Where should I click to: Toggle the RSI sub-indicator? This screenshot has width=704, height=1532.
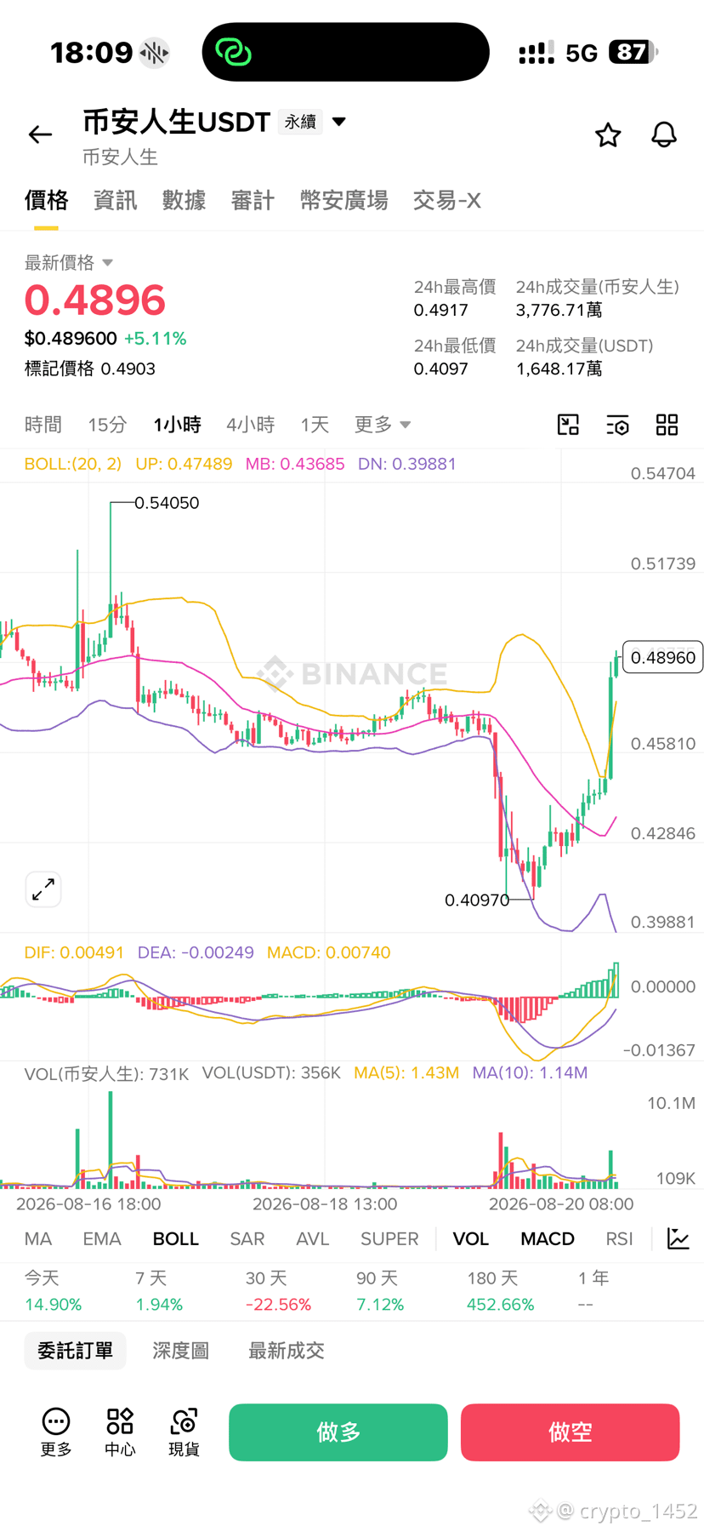pos(619,1239)
